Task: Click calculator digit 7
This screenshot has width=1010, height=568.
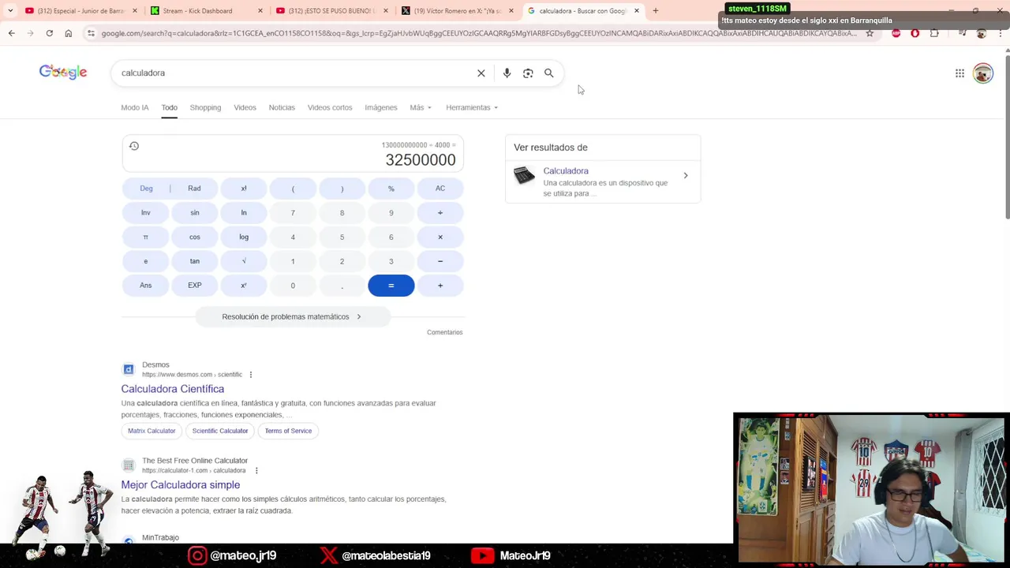Action: click(x=293, y=213)
